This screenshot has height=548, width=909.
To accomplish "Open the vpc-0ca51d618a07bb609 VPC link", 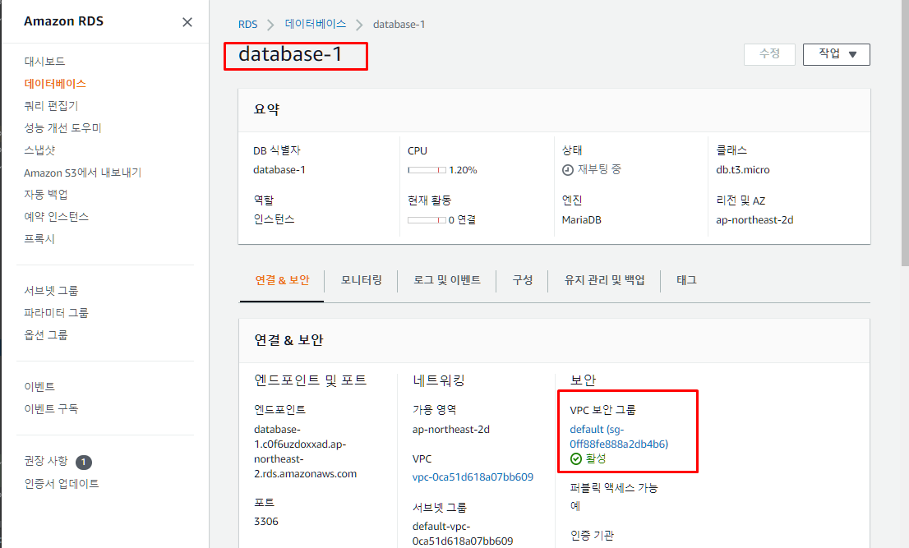I will [473, 477].
